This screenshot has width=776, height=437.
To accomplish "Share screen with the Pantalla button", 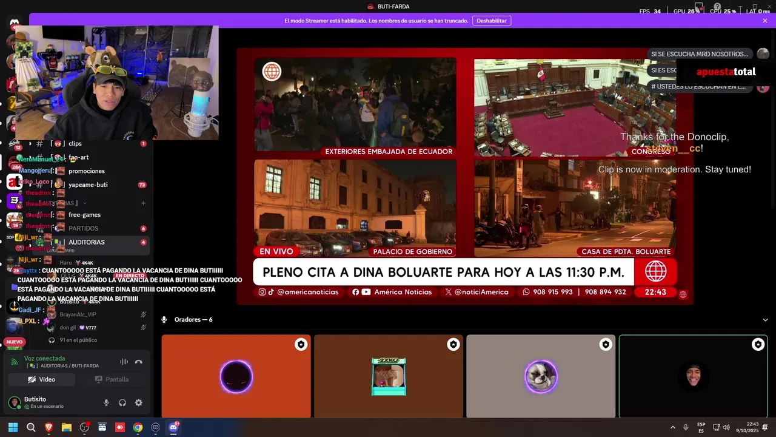I will [112, 379].
